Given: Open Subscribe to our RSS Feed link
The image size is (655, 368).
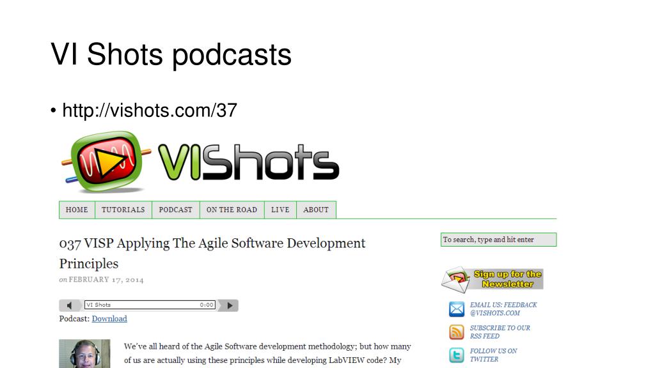Looking at the screenshot, I should coord(500,332).
